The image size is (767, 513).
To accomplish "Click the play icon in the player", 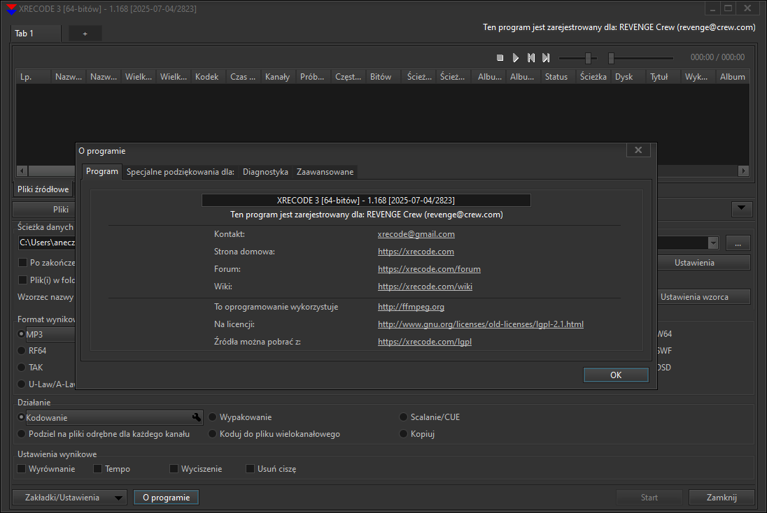I will (x=516, y=57).
